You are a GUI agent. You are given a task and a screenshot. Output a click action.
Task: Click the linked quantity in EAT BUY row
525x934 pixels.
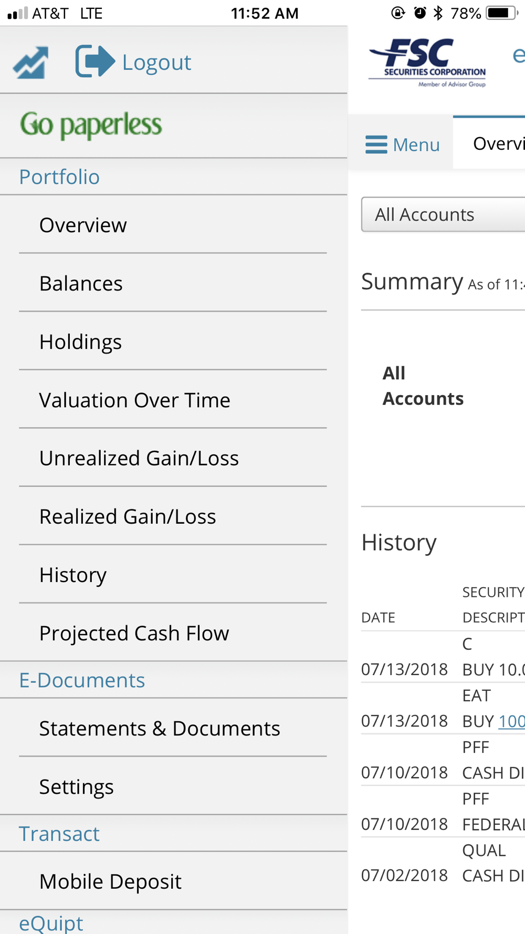pyautogui.click(x=511, y=721)
